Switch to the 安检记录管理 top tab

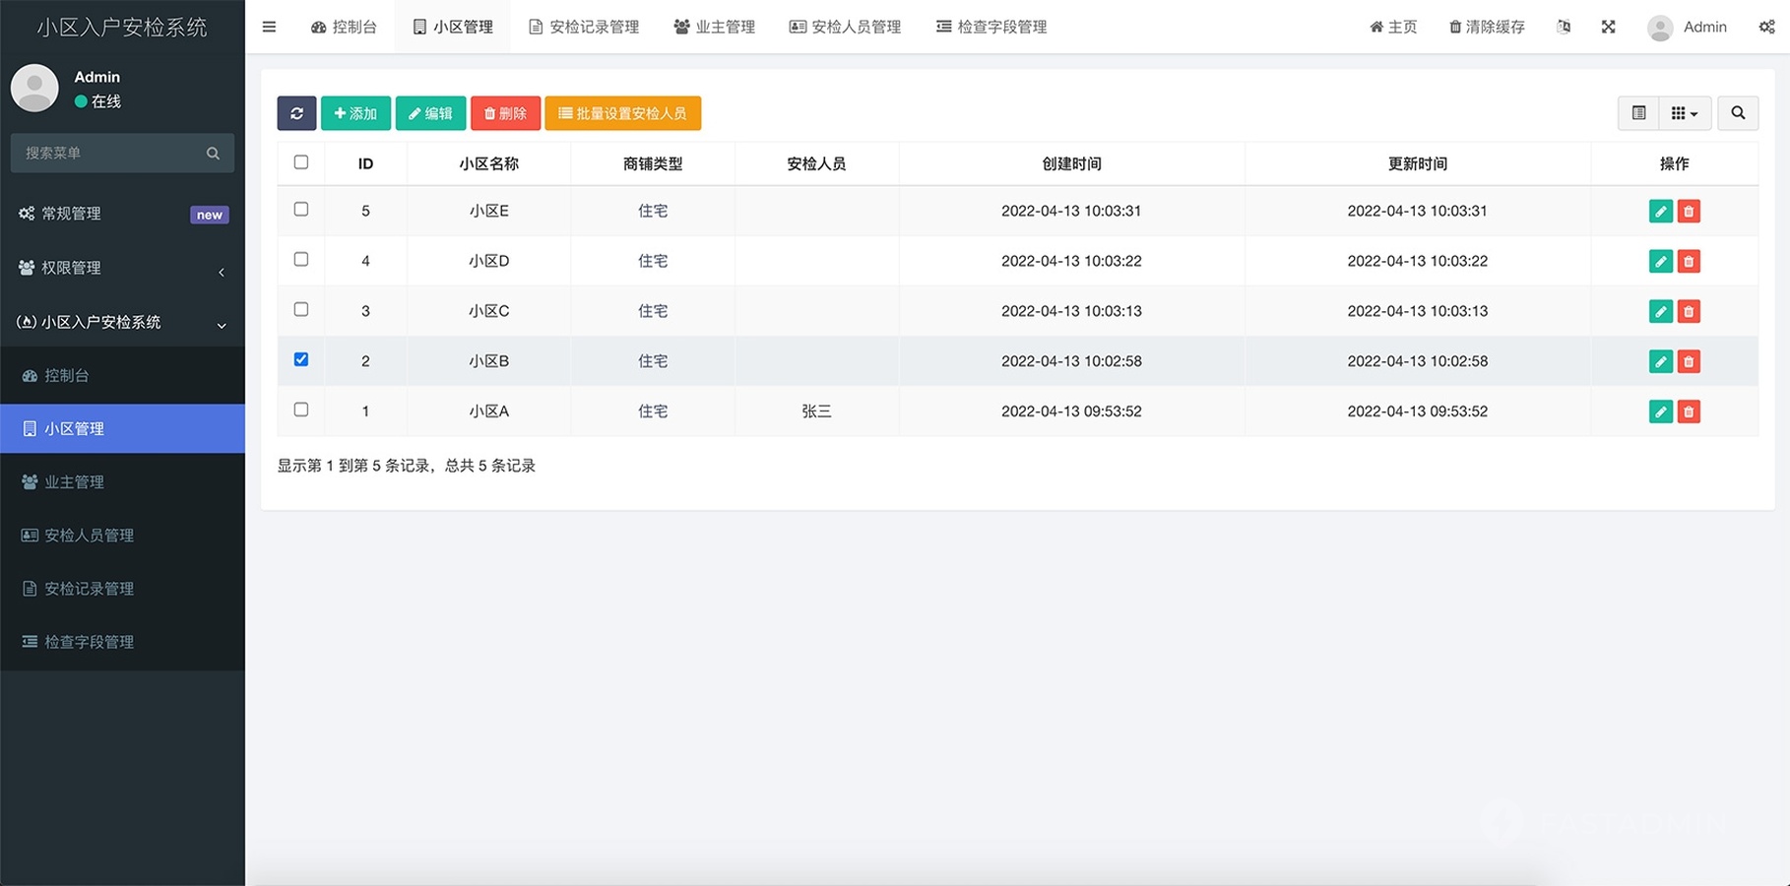click(584, 27)
